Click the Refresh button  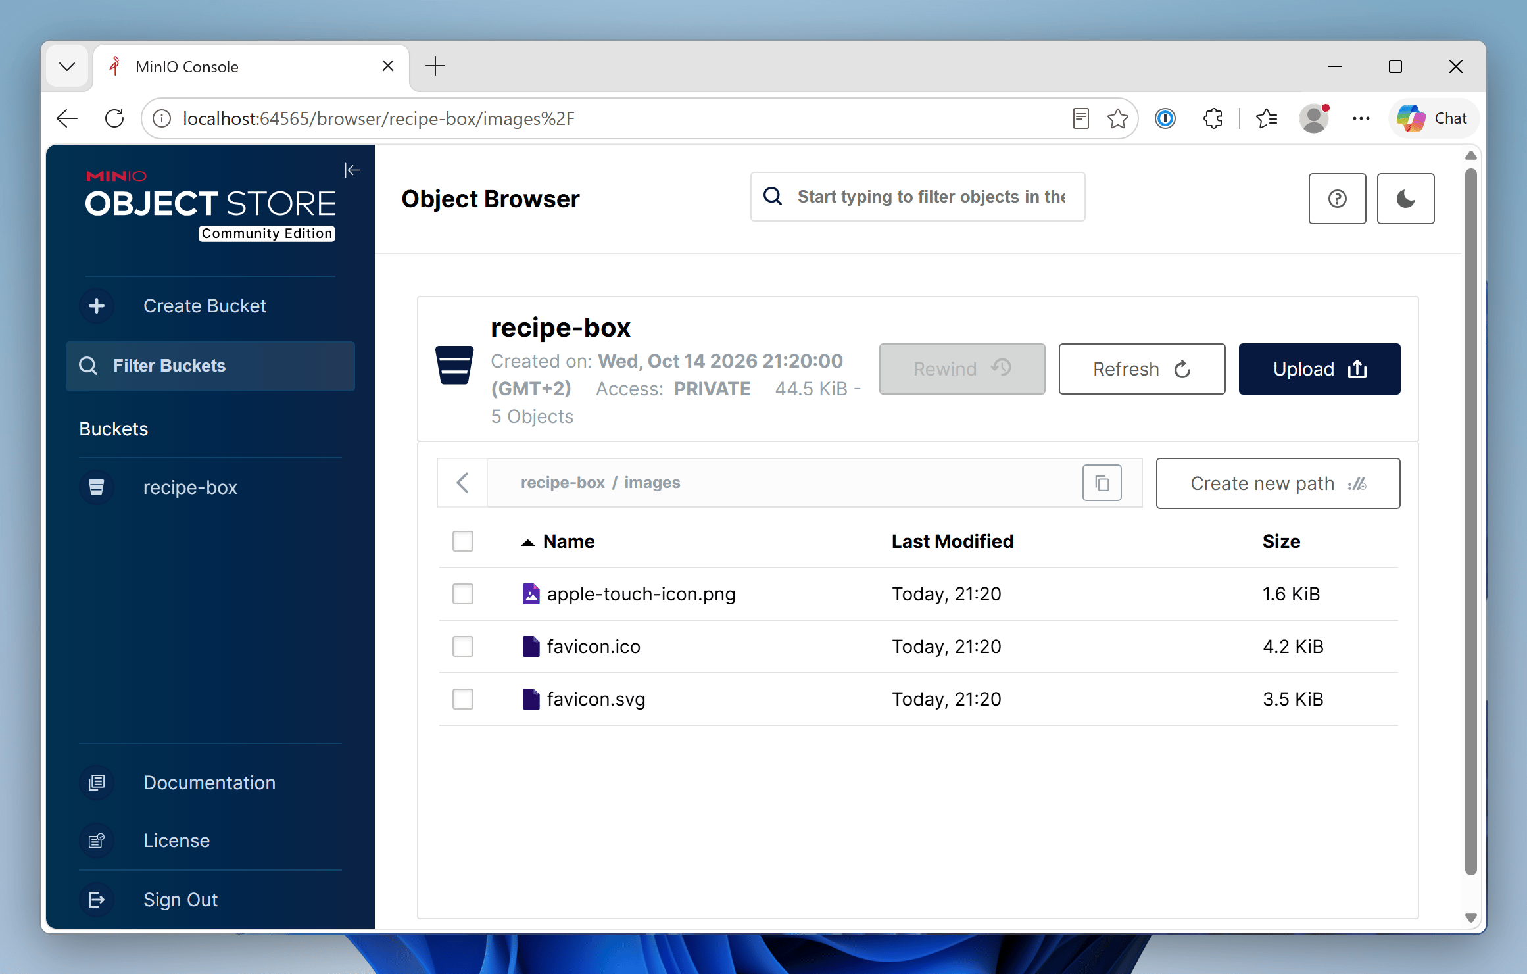pyautogui.click(x=1142, y=369)
